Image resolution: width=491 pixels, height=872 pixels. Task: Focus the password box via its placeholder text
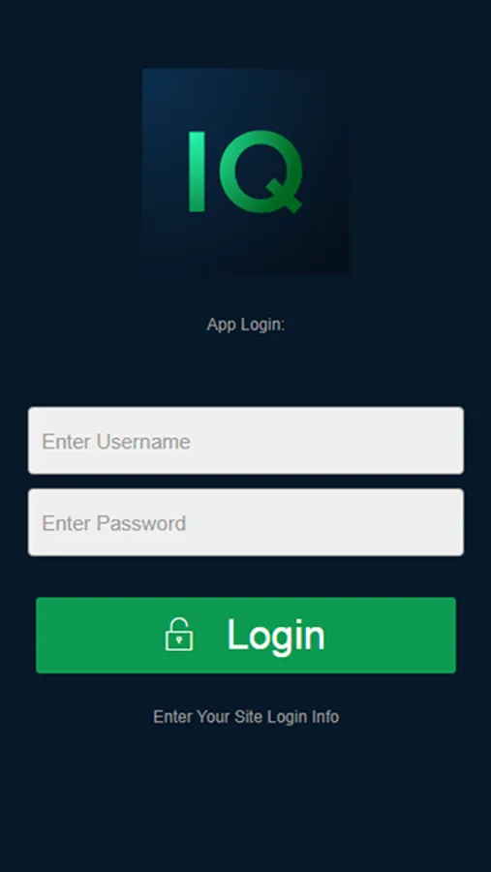pos(114,523)
